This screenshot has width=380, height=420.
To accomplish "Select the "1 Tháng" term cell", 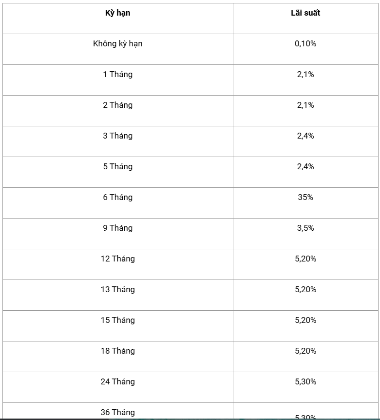I will click(118, 75).
